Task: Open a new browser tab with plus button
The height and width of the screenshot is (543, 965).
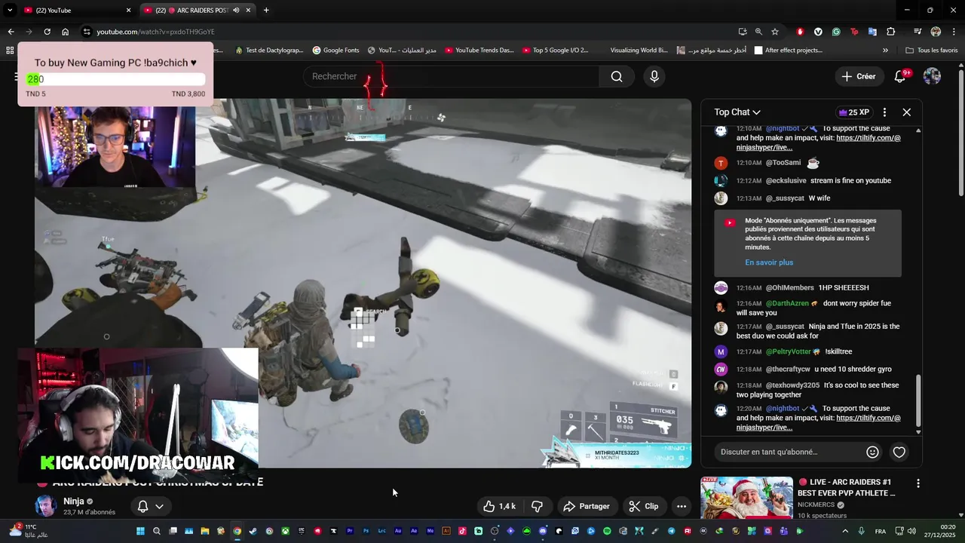Action: tap(266, 10)
